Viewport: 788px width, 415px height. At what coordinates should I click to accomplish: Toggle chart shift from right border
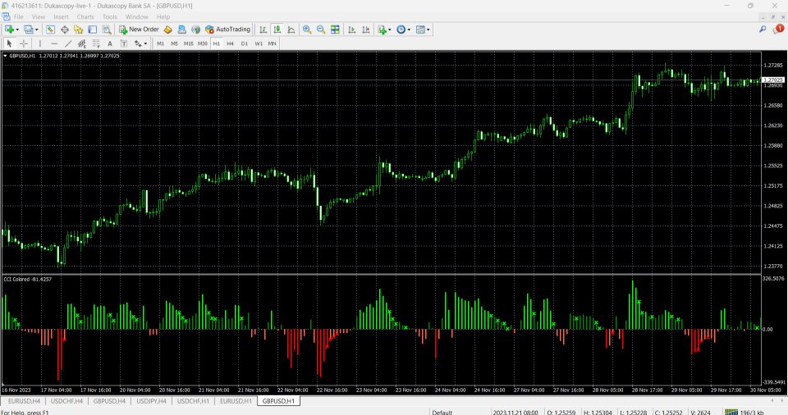point(366,30)
